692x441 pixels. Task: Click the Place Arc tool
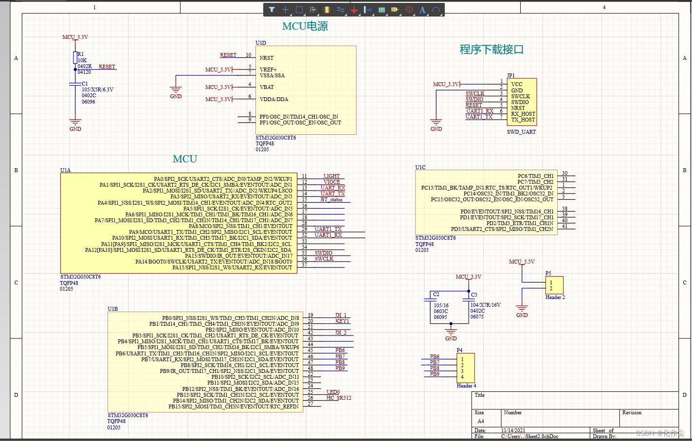click(436, 10)
